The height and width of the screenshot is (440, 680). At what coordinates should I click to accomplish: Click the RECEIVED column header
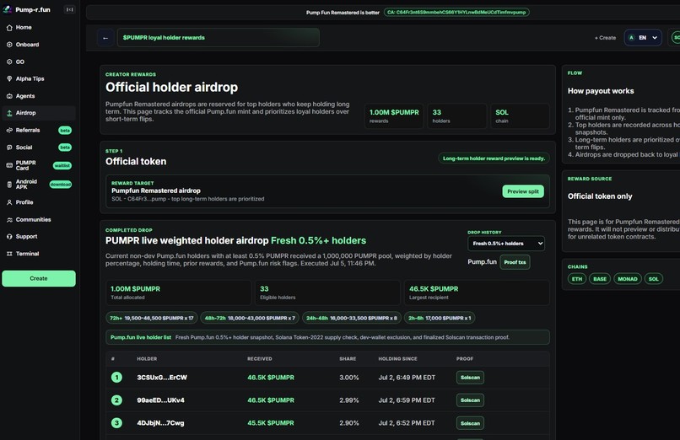[x=260, y=358]
